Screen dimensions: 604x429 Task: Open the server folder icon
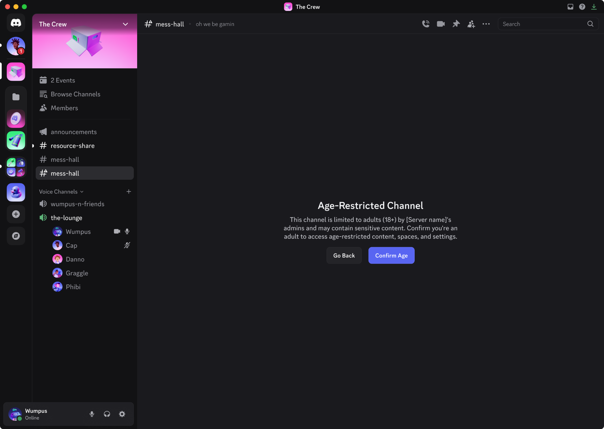16,97
